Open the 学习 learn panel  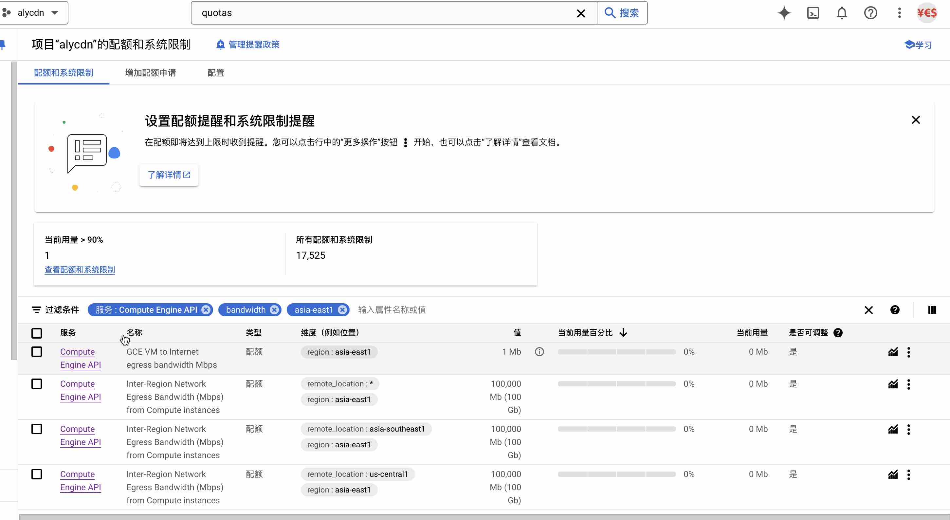coord(918,45)
